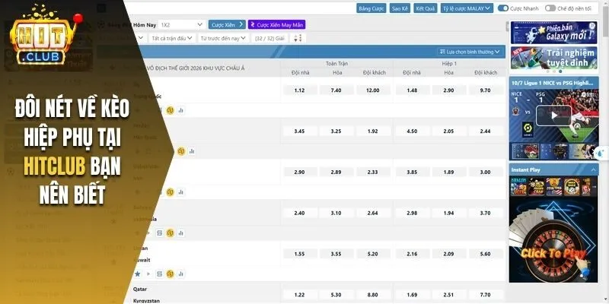
Task: Open statistics chart icon for first match
Action: [181, 110]
